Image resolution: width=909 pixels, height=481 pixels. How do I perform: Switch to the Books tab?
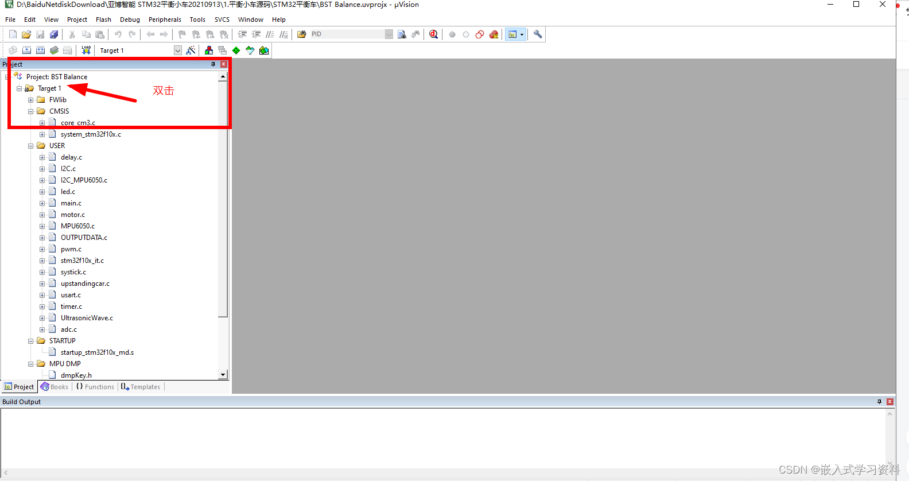(55, 387)
